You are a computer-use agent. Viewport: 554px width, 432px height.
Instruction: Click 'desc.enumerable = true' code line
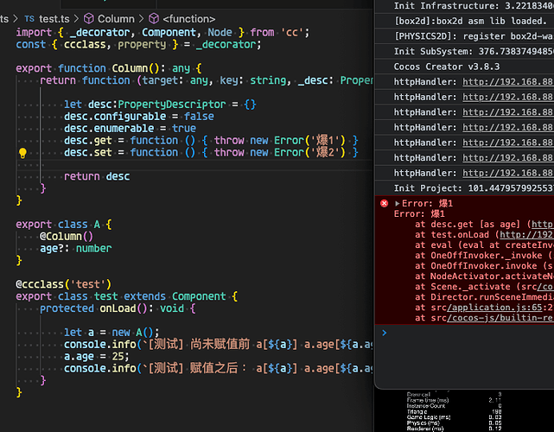(x=130, y=128)
